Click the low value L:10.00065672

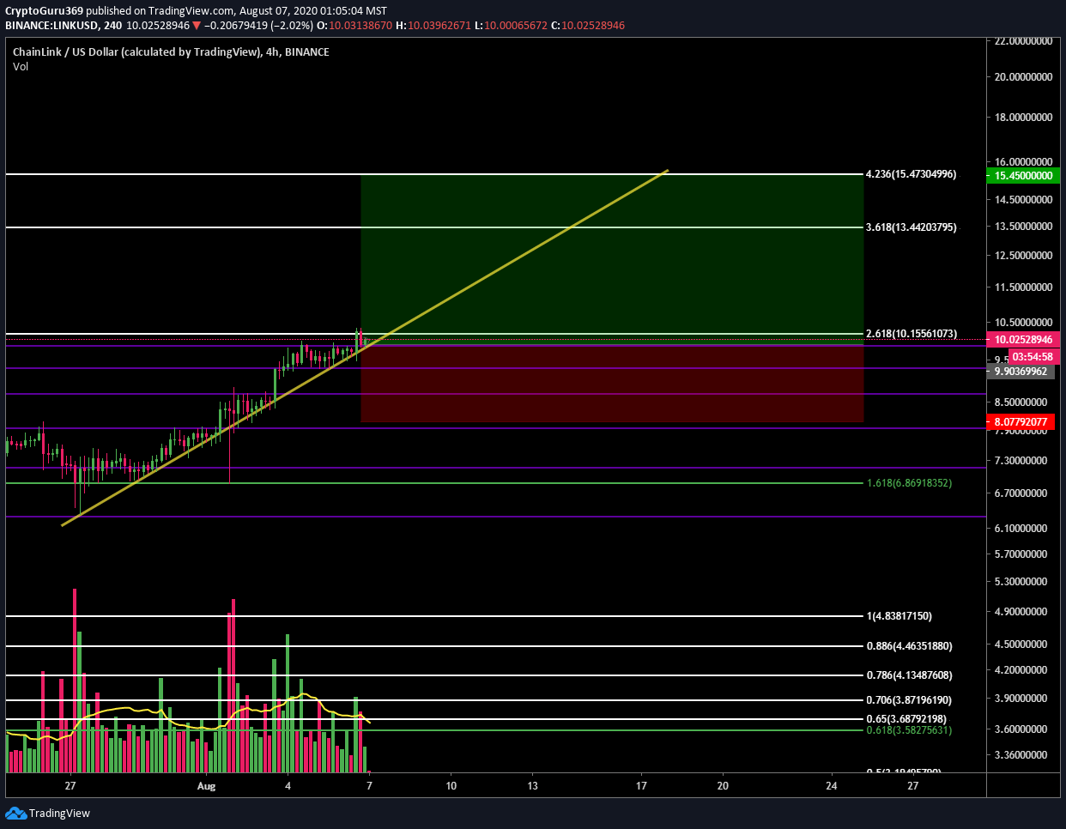point(512,26)
